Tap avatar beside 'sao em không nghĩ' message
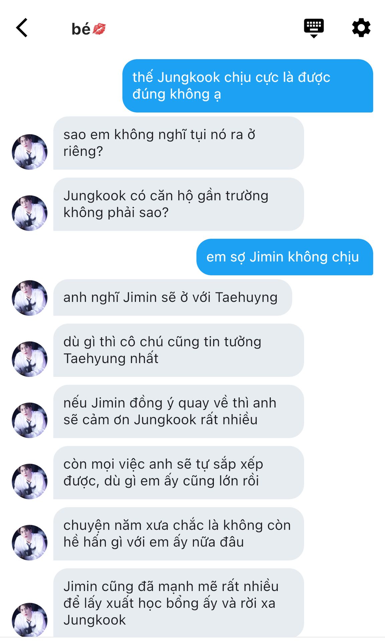Image resolution: width=385 pixels, height=641 pixels. (29, 152)
